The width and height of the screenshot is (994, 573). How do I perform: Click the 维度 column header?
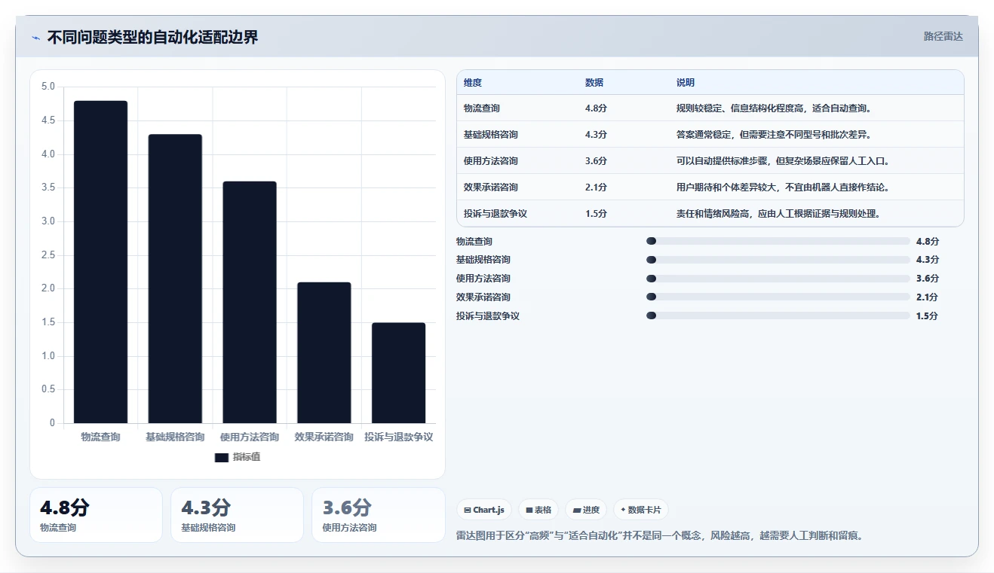473,83
